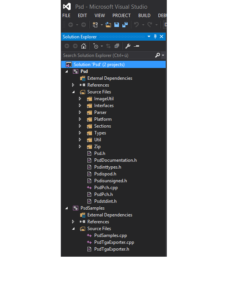Click Solution Explorer Home icon

84,46
